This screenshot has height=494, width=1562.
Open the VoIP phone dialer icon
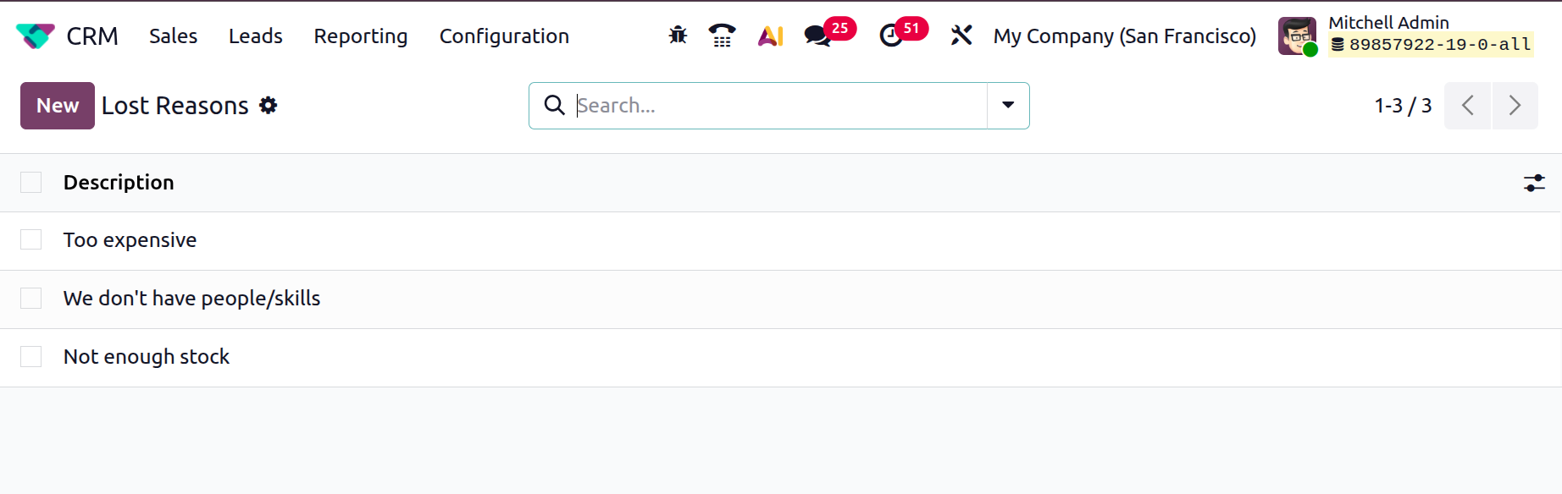coord(722,36)
